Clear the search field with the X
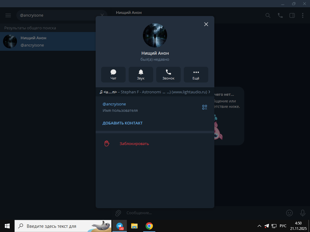This screenshot has height=232, width=310. pyautogui.click(x=102, y=15)
